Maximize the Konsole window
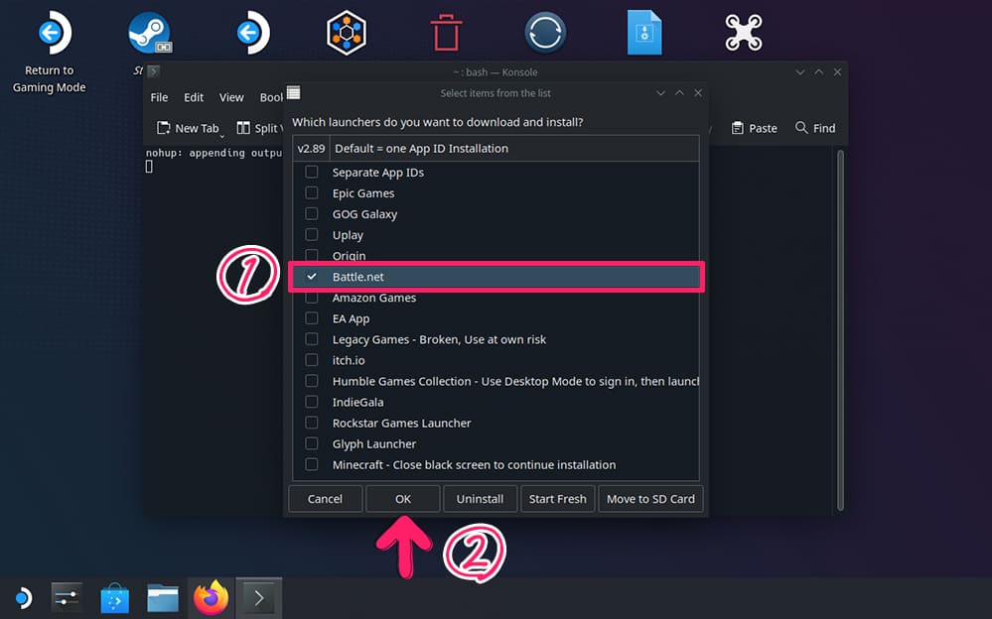 click(x=818, y=72)
